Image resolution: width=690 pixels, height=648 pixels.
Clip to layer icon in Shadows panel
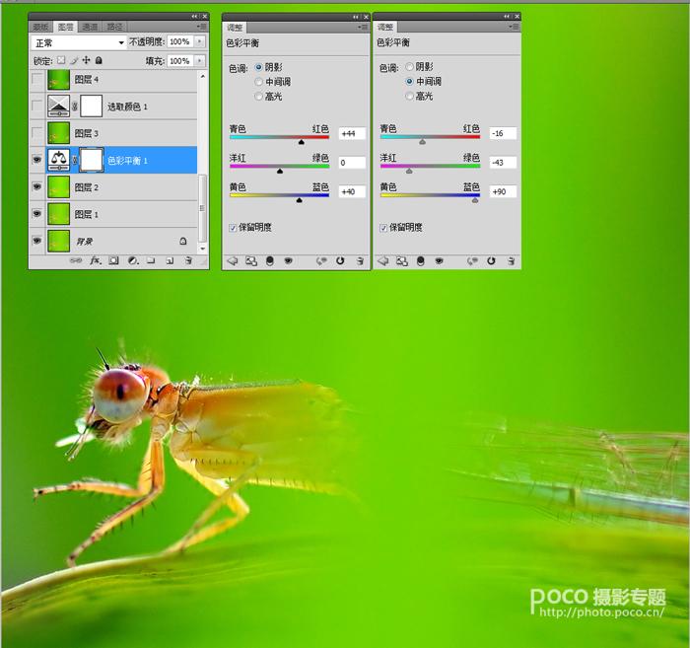[x=270, y=261]
